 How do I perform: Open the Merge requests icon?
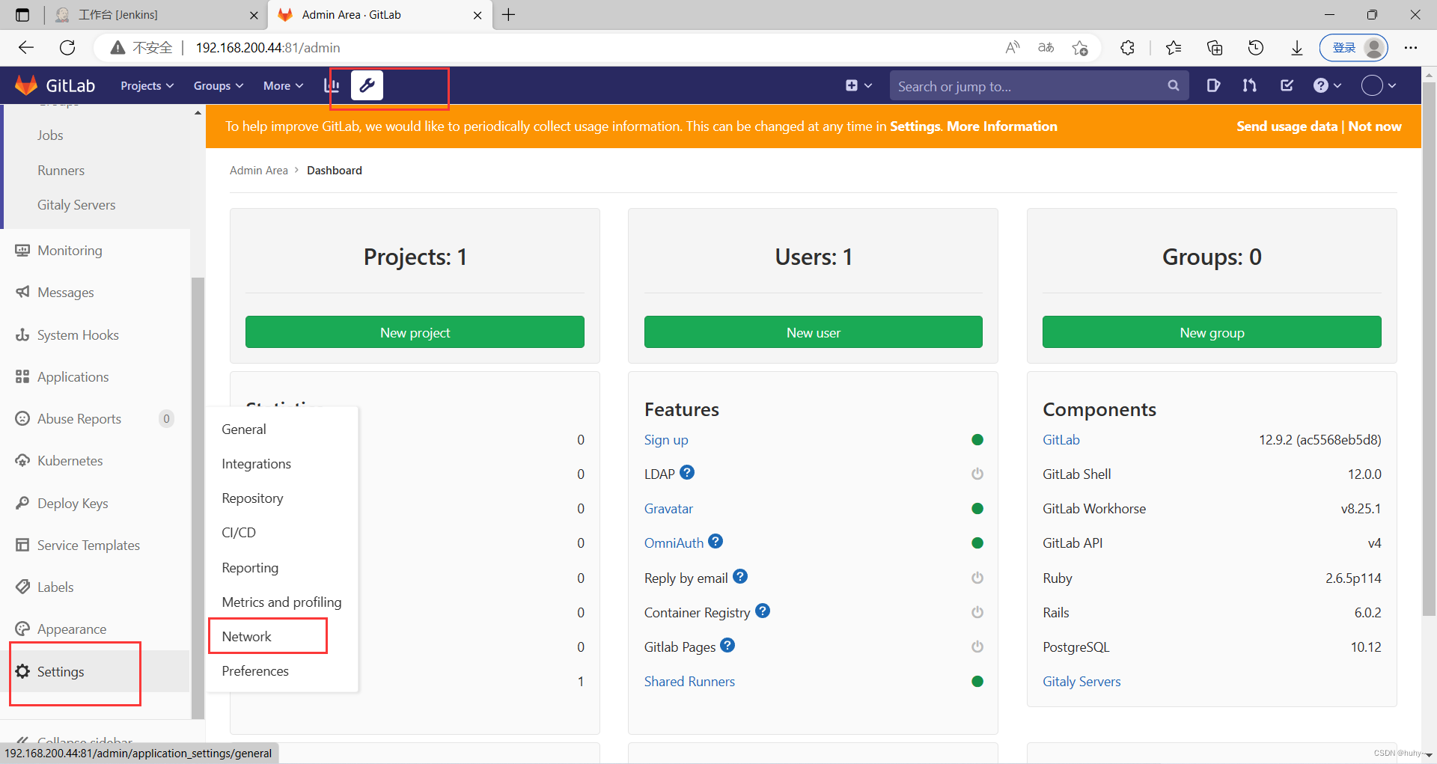point(1249,85)
